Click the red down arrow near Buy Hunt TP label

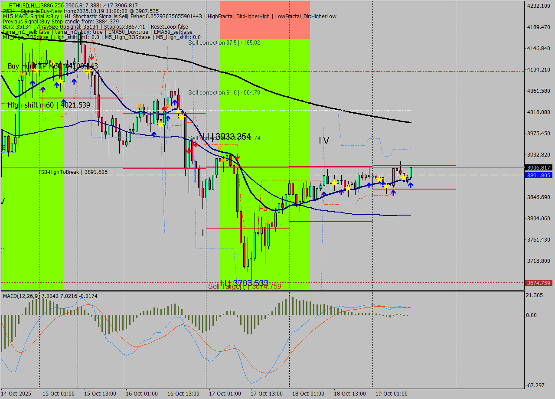coord(91,57)
